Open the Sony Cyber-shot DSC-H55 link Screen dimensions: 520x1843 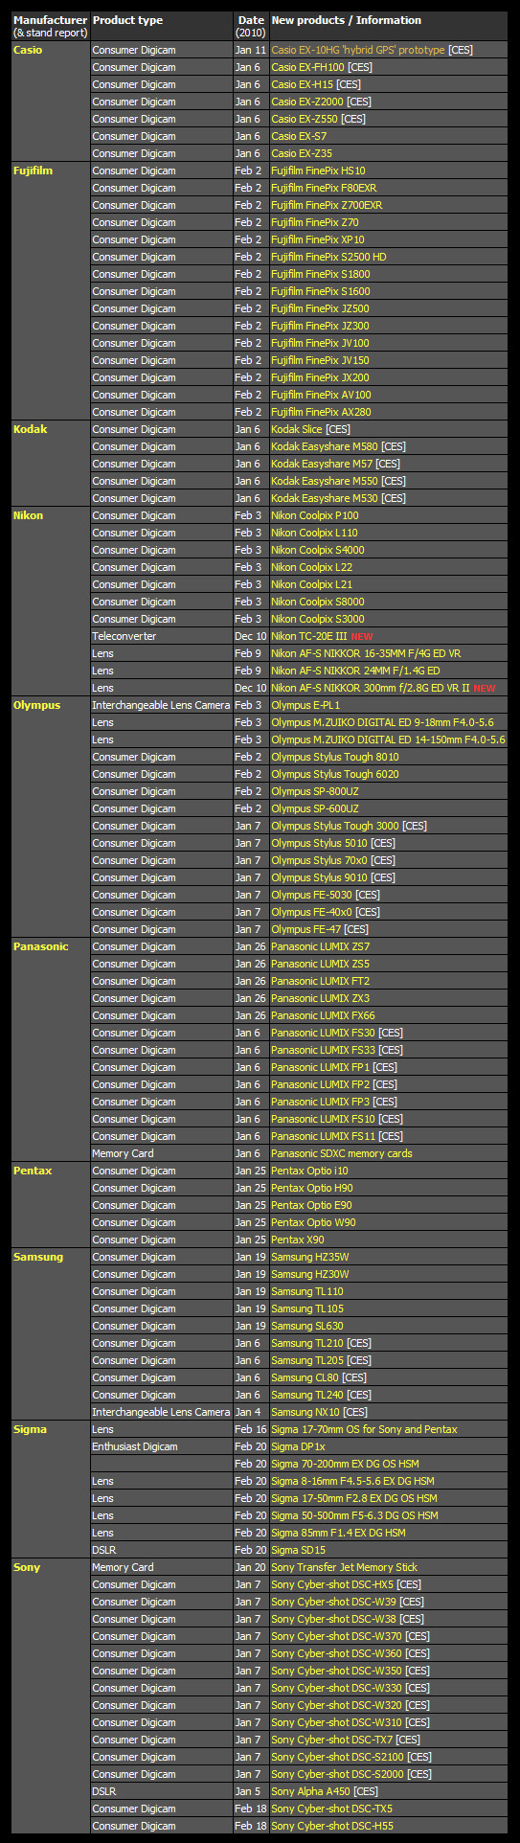332,1826
